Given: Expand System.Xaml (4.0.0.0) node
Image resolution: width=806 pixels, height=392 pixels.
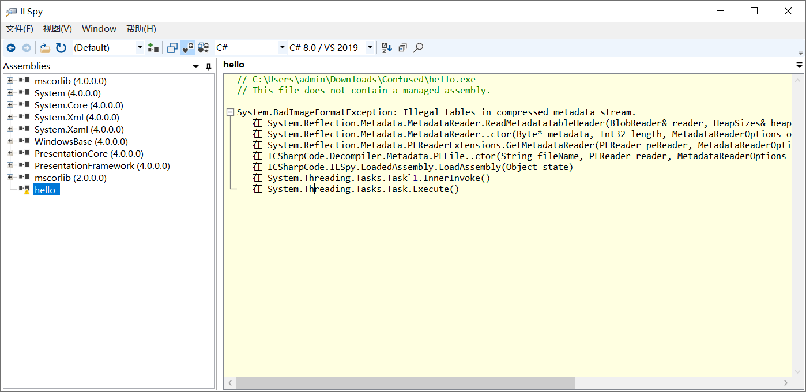Looking at the screenshot, I should 10,129.
